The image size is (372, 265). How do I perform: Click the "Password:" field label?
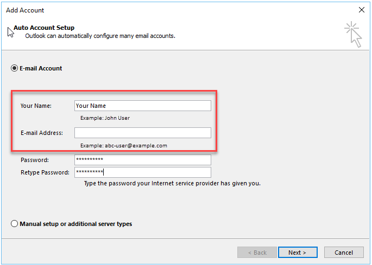35,160
